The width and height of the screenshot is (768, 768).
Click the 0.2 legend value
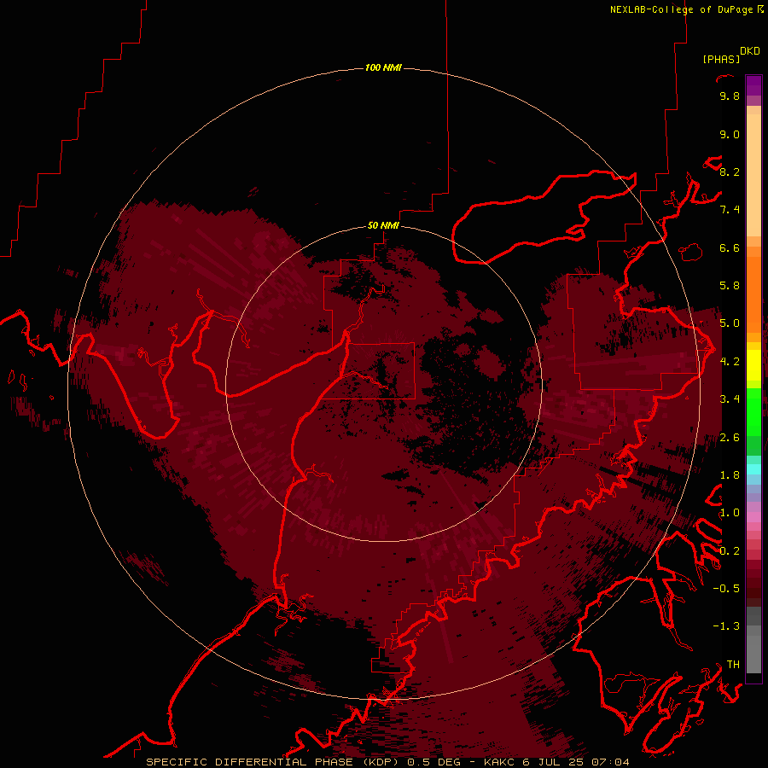[x=730, y=551]
